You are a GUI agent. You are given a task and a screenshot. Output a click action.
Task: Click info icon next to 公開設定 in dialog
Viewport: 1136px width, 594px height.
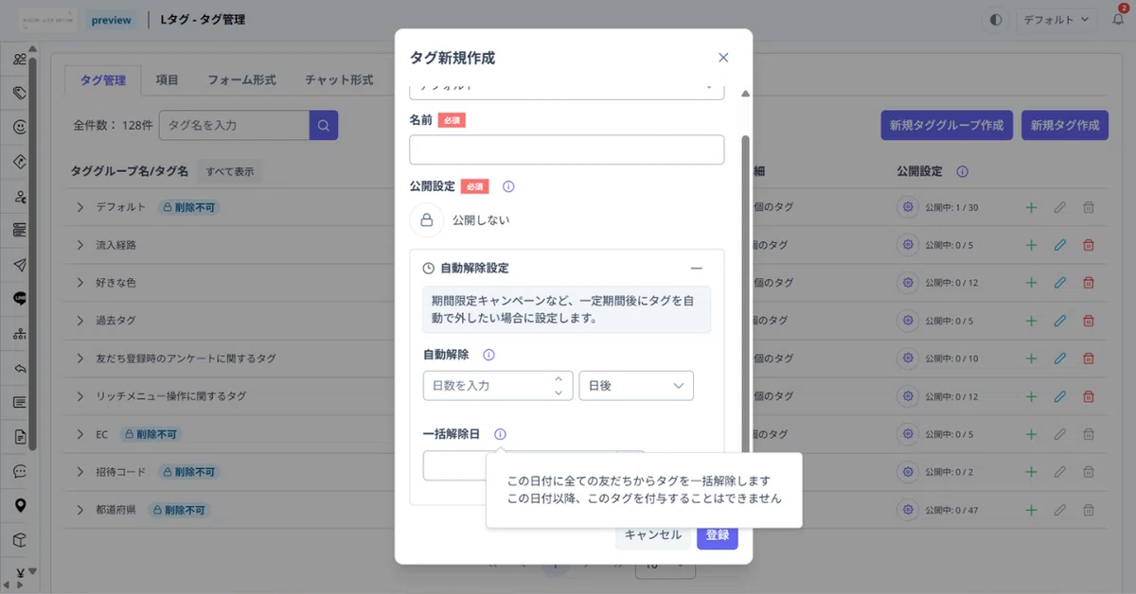coord(508,186)
